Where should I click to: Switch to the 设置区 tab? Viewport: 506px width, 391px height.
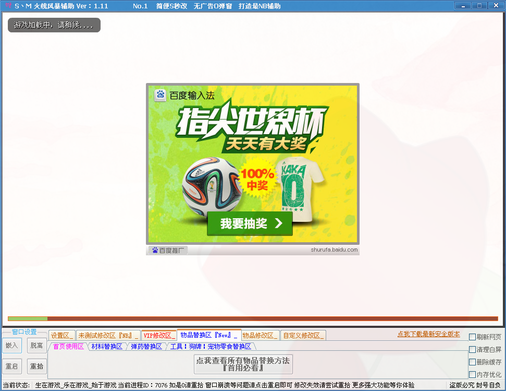coord(62,336)
